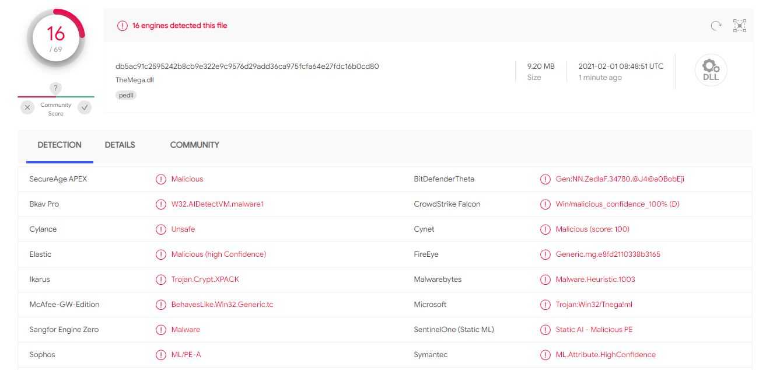Image resolution: width=759 pixels, height=370 pixels.
Task: Click alert icon for Symantec result
Action: (x=545, y=355)
